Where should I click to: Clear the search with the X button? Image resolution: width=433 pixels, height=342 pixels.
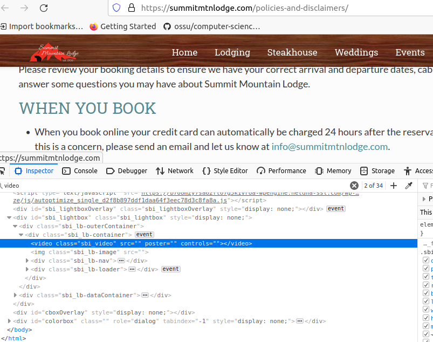(354, 186)
